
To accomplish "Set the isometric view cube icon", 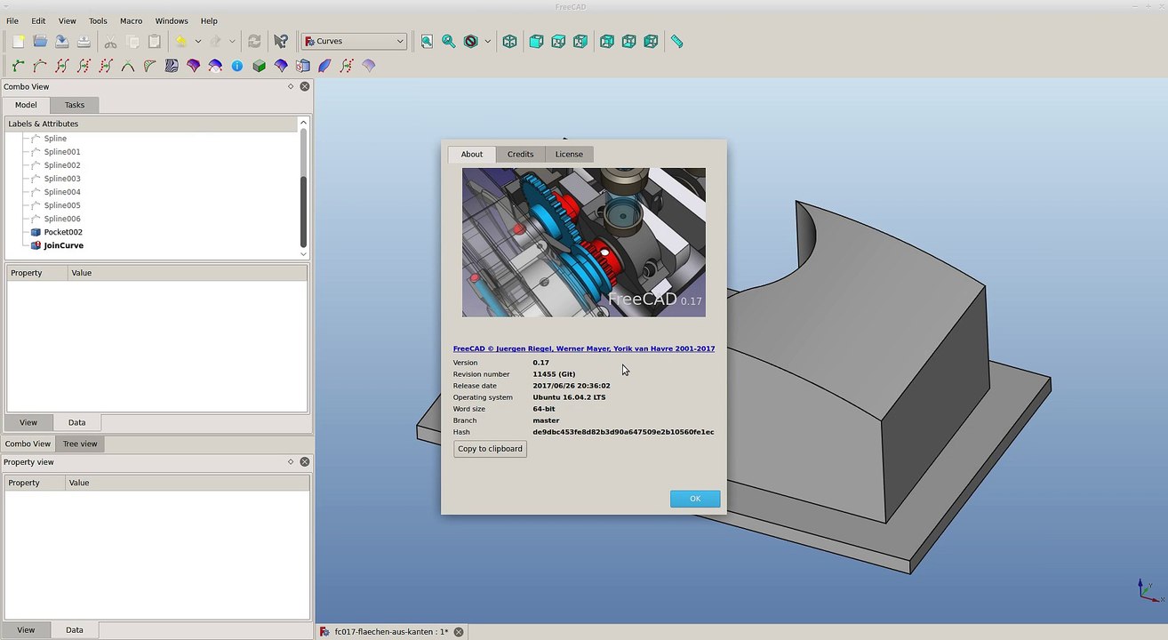I will (509, 41).
